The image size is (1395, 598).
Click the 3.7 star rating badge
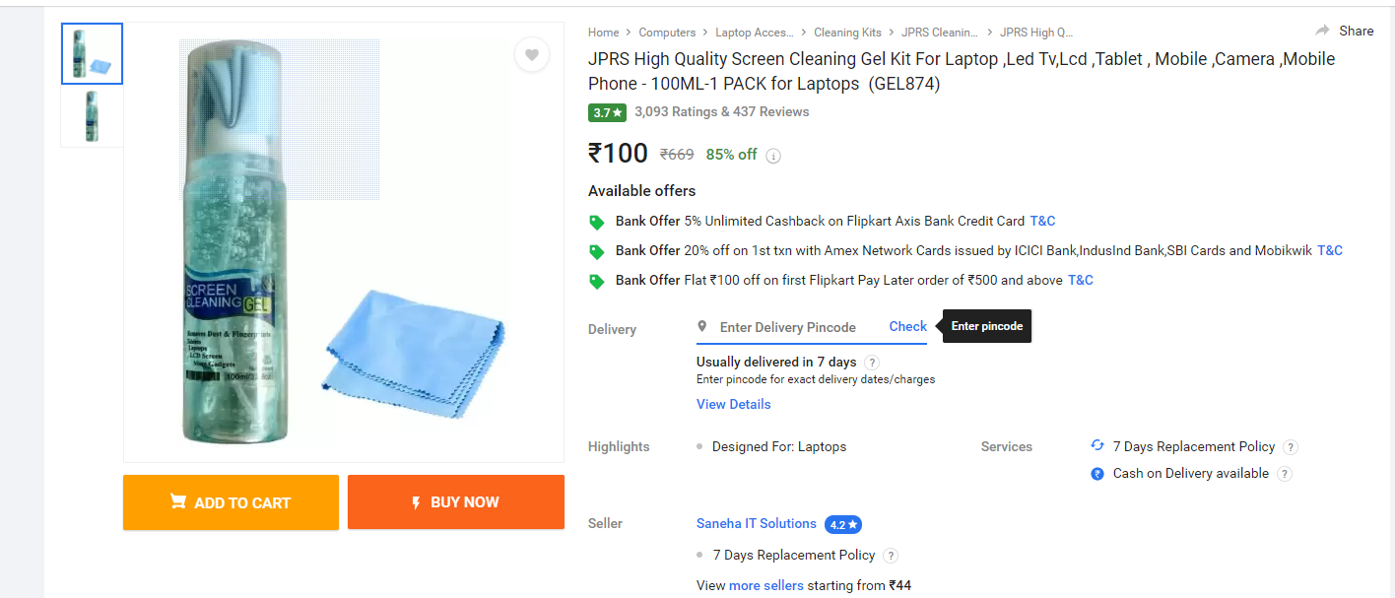[608, 112]
